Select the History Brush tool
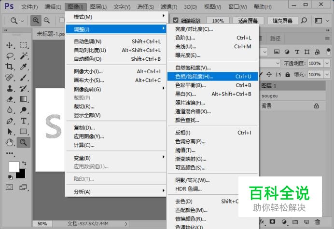Viewport: 334px width, 229px height. click(x=24, y=88)
